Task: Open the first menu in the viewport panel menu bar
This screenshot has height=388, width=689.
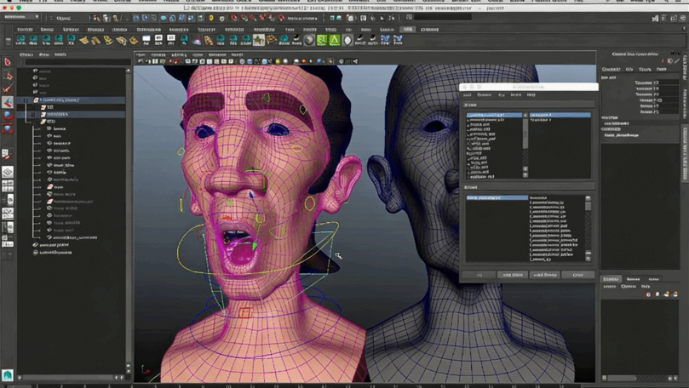Action: click(x=141, y=55)
